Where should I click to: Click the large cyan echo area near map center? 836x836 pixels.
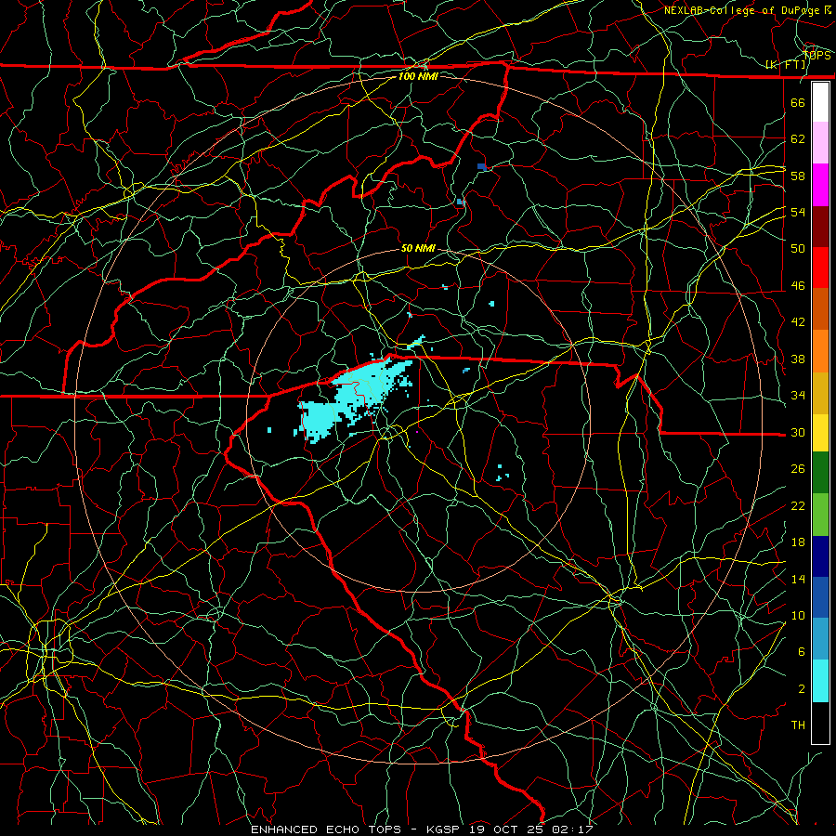[355, 398]
